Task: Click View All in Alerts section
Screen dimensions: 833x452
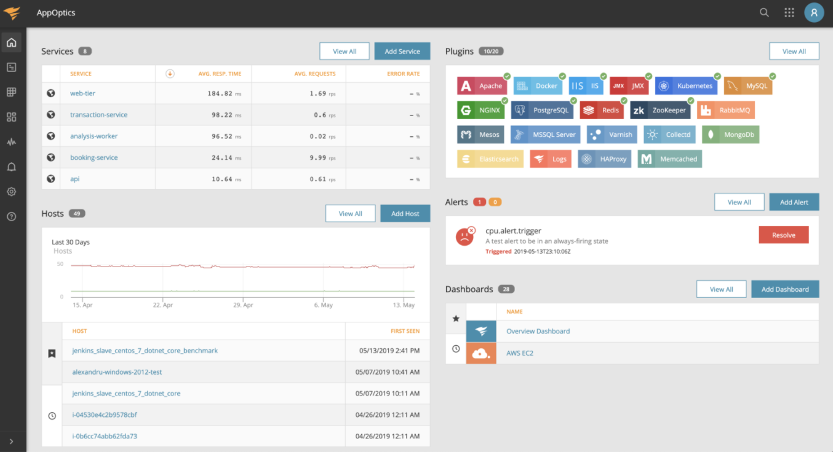Action: click(x=739, y=202)
